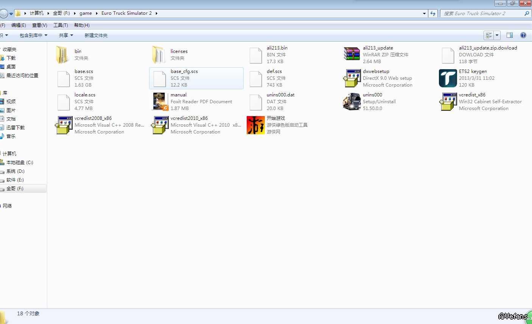
Task: Select the vcredist2010_x86 installer icon
Action: point(160,125)
